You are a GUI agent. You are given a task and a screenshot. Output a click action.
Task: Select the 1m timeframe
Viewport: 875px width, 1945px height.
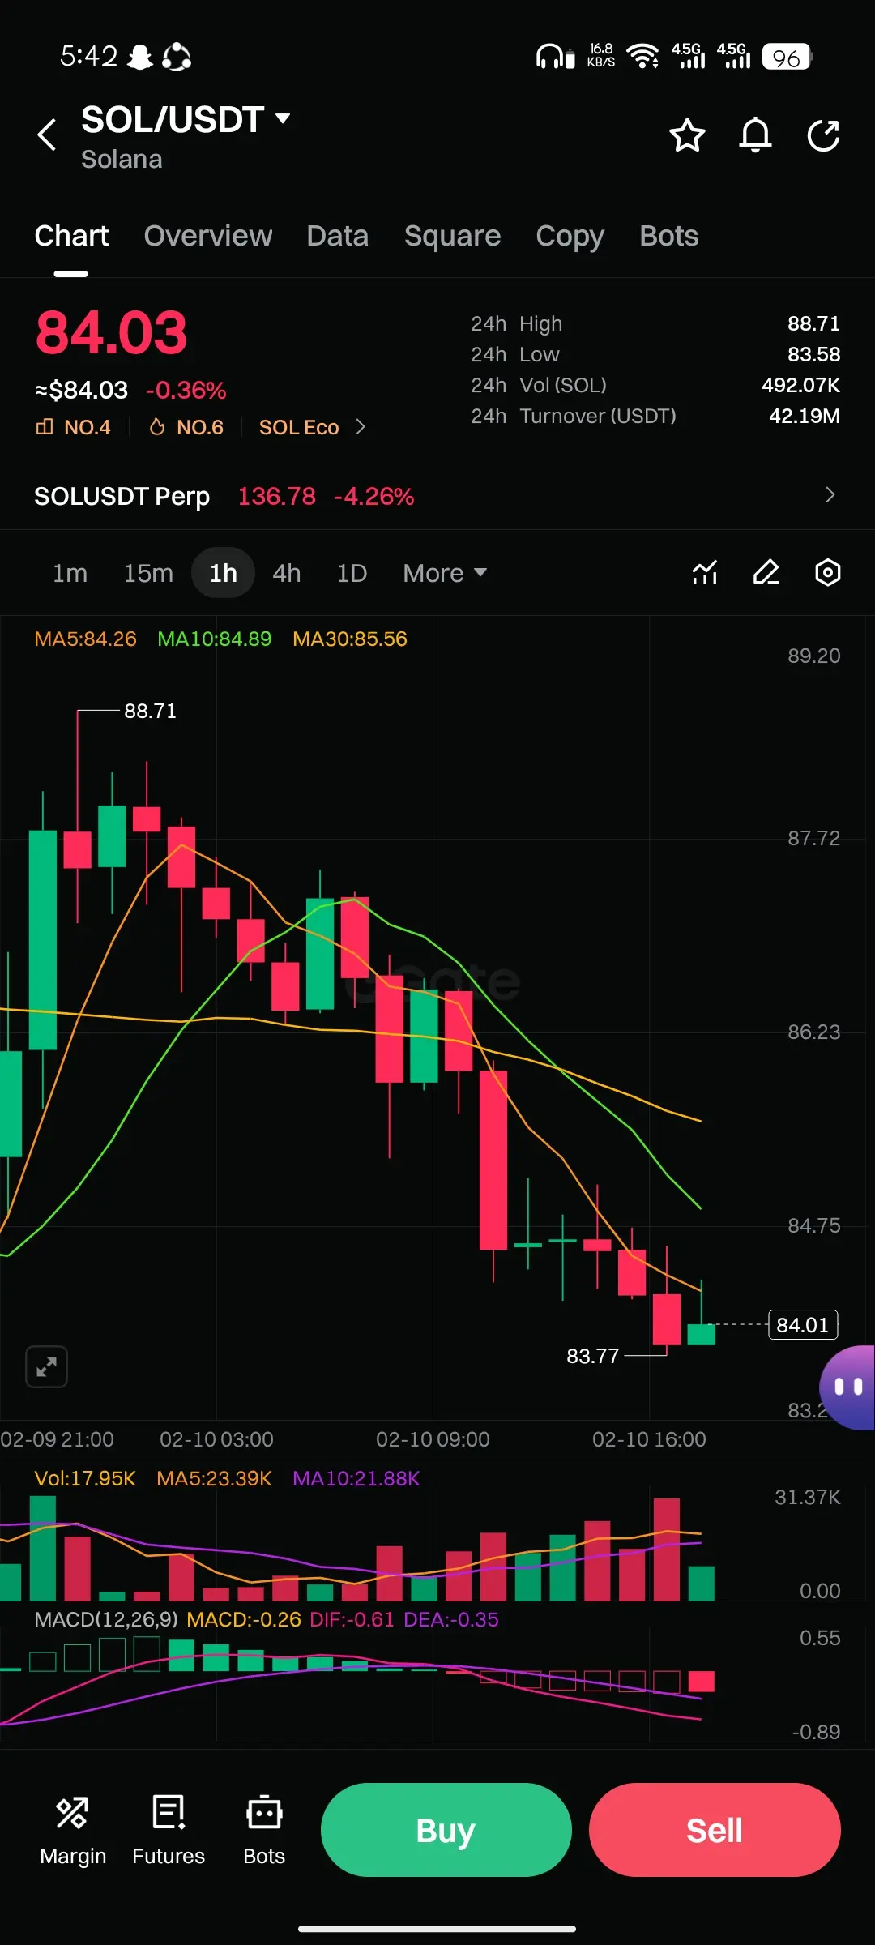tap(70, 573)
